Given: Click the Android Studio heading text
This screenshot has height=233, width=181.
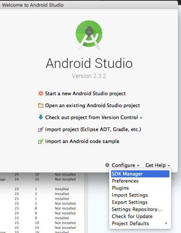Looking at the screenshot, I should [x=89, y=63].
